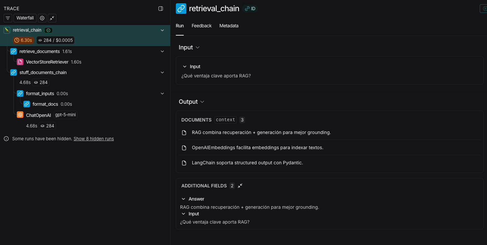Collapse the retrieval_chain tree node
This screenshot has height=245, width=487.
tap(162, 30)
